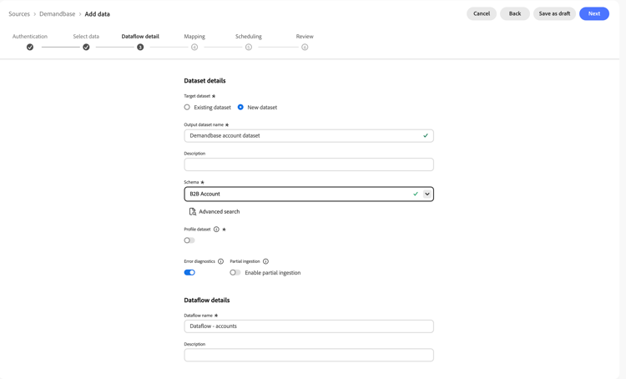Open the B2B Account schema combo box
626x379 pixels.
pyautogui.click(x=309, y=195)
